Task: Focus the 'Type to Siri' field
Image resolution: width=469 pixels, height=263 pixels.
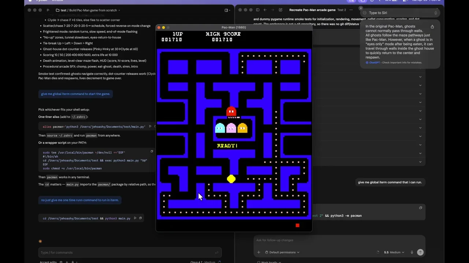Action: [x=399, y=13]
